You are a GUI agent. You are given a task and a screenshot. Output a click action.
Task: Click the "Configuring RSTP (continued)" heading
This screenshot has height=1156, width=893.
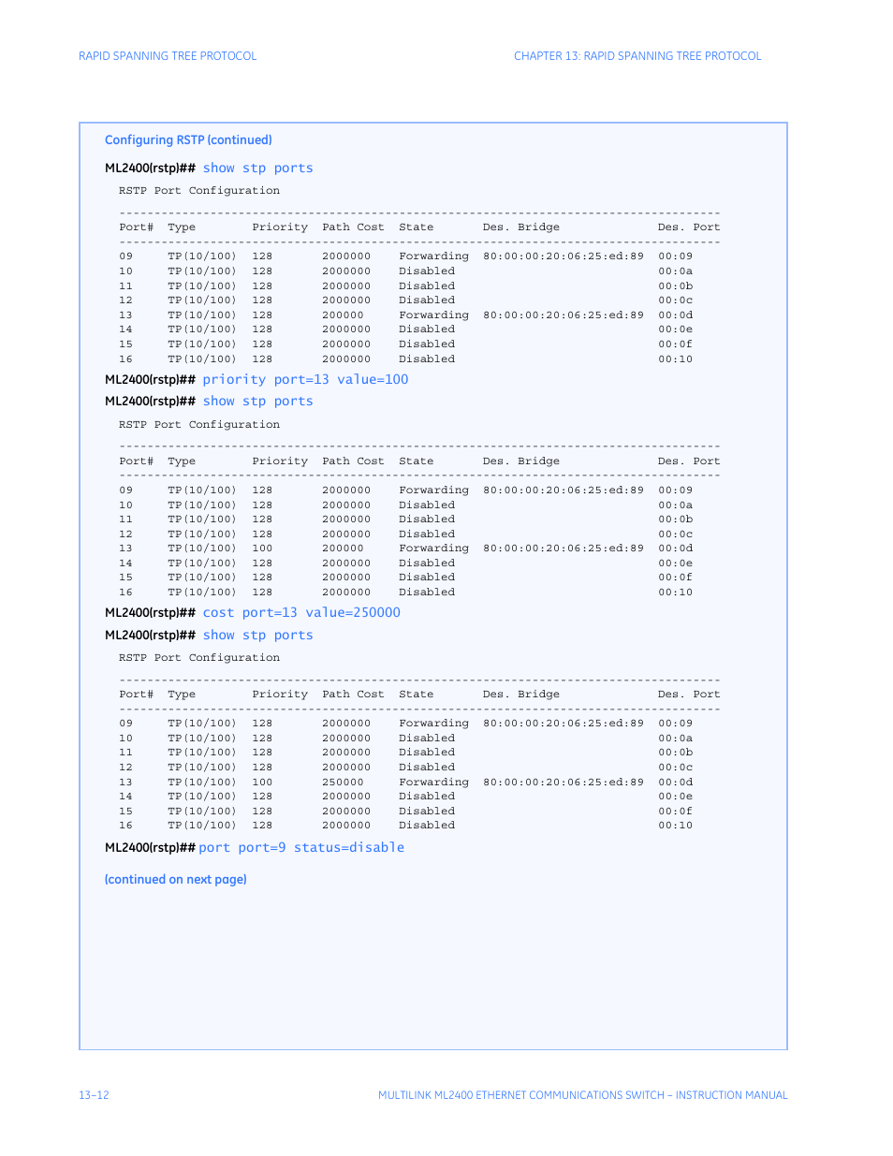point(188,140)
